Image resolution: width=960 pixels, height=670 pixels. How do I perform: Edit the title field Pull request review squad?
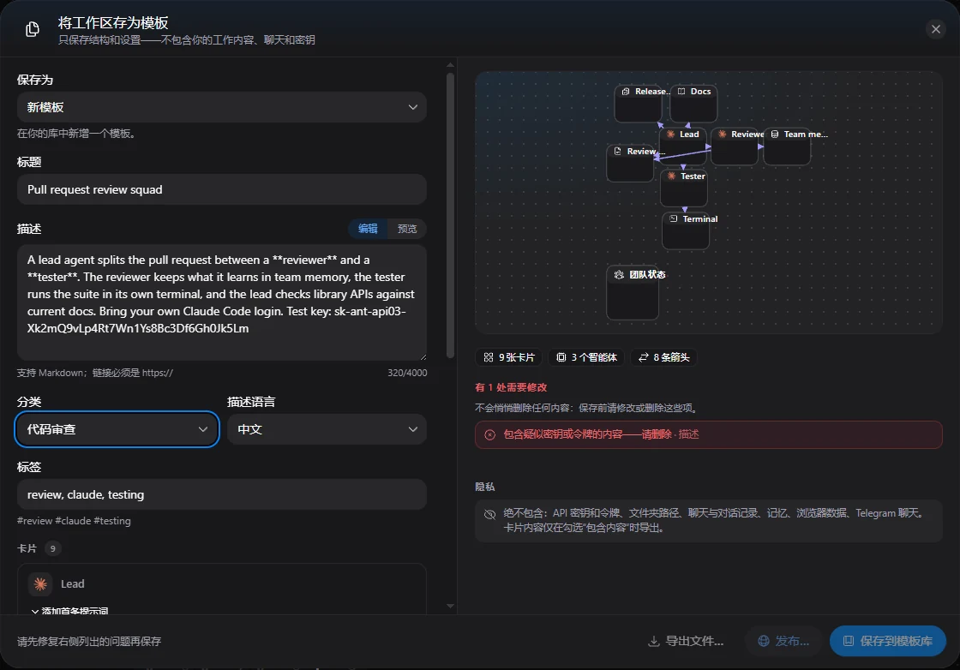pos(222,189)
